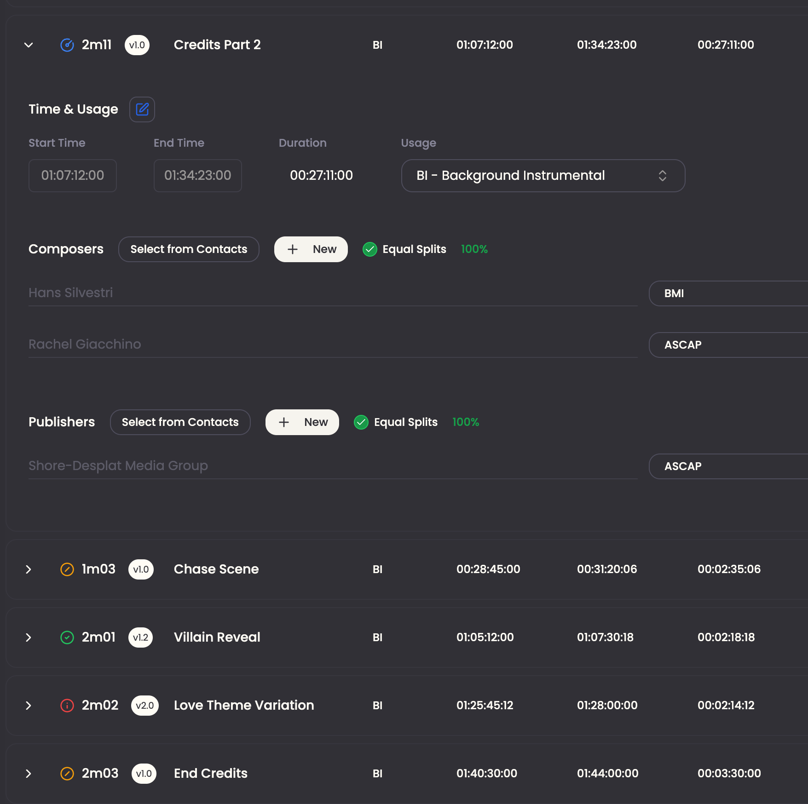
Task: Click the End Credits cue title
Action: coord(211,774)
